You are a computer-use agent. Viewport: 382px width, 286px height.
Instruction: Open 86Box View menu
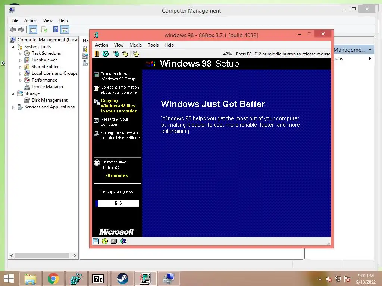(119, 45)
